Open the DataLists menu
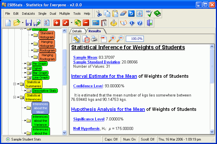The image size is (217, 144). pos(28,14)
